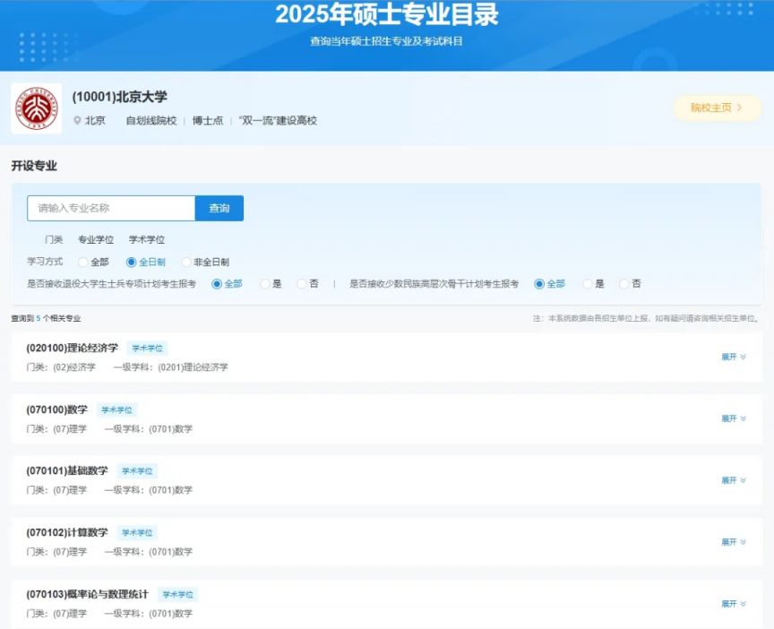The height and width of the screenshot is (629, 774).
Task: Expand the (070102)计算数学 entry
Action: (x=734, y=542)
